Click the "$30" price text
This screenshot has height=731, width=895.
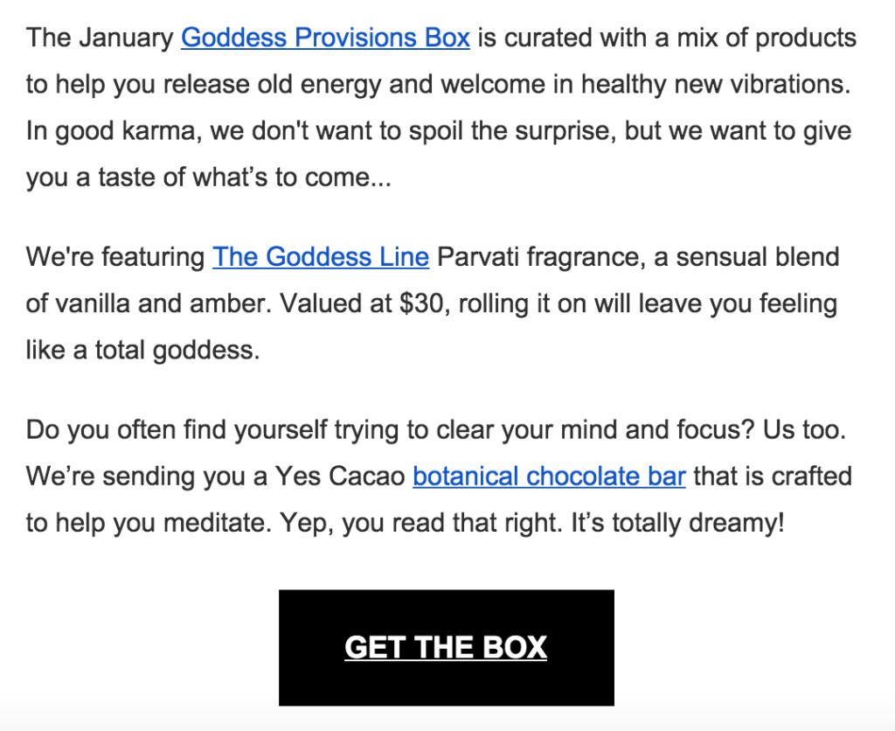click(x=421, y=303)
